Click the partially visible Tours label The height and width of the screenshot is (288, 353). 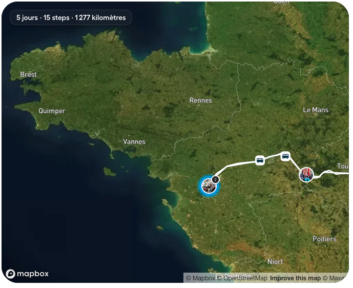(343, 166)
